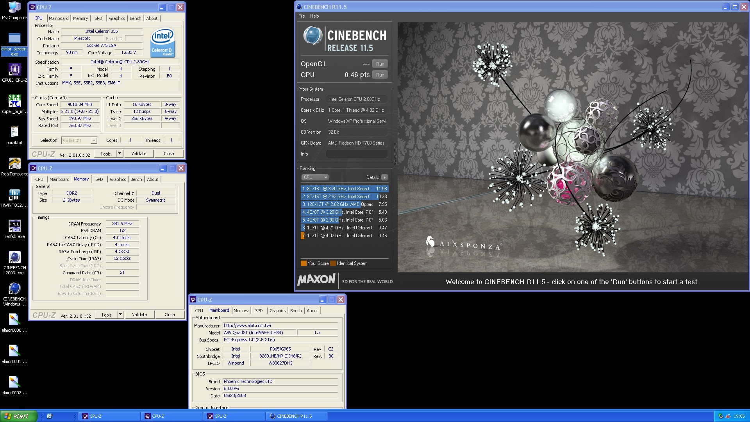Image resolution: width=750 pixels, height=422 pixels.
Task: Switch to Mainboard tab in top CPU-Z
Action: coord(59,18)
